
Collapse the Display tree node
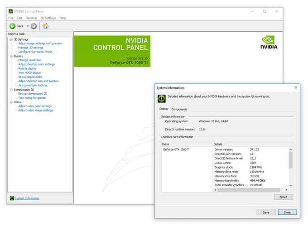(11, 56)
